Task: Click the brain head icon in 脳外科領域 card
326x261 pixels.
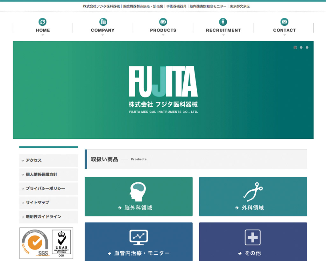Action: click(138, 192)
